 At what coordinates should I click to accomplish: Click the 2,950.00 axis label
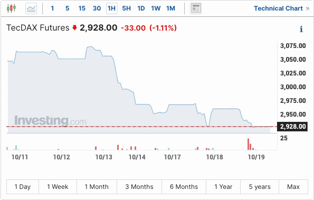click(293, 115)
